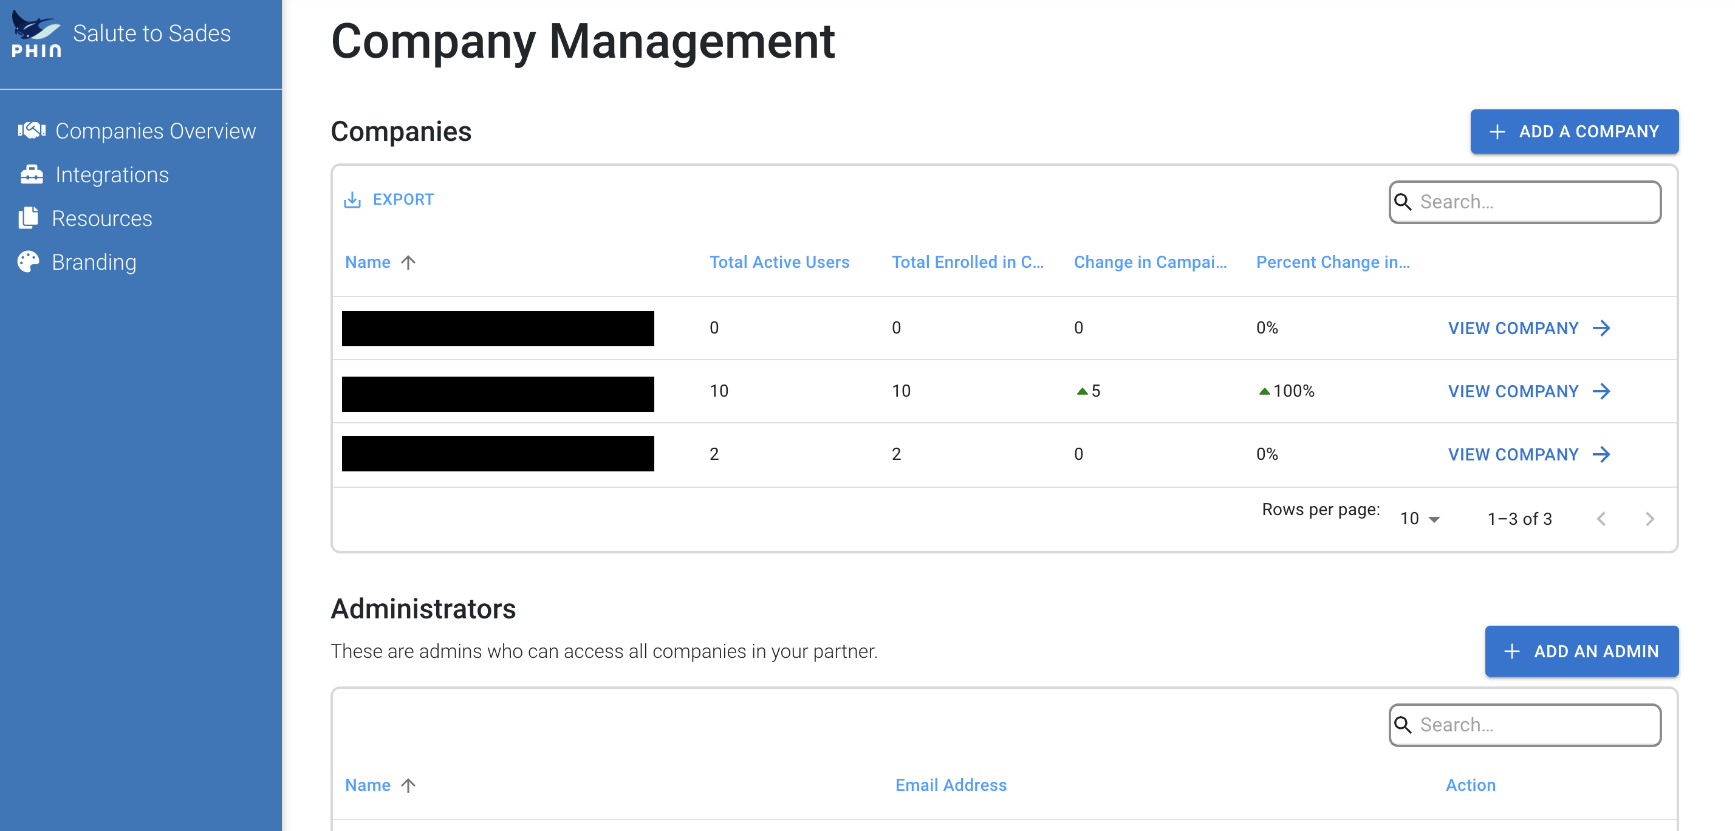View company with 10 active users

(x=1529, y=391)
